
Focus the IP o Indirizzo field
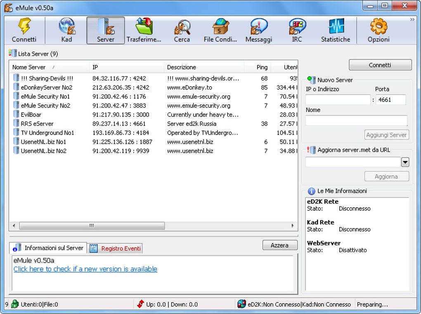[x=338, y=99]
